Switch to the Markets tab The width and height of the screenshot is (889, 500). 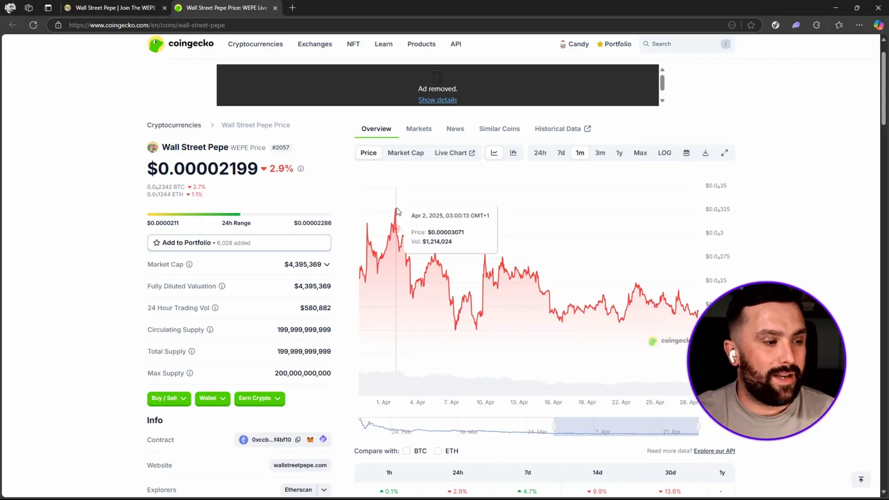pyautogui.click(x=419, y=129)
